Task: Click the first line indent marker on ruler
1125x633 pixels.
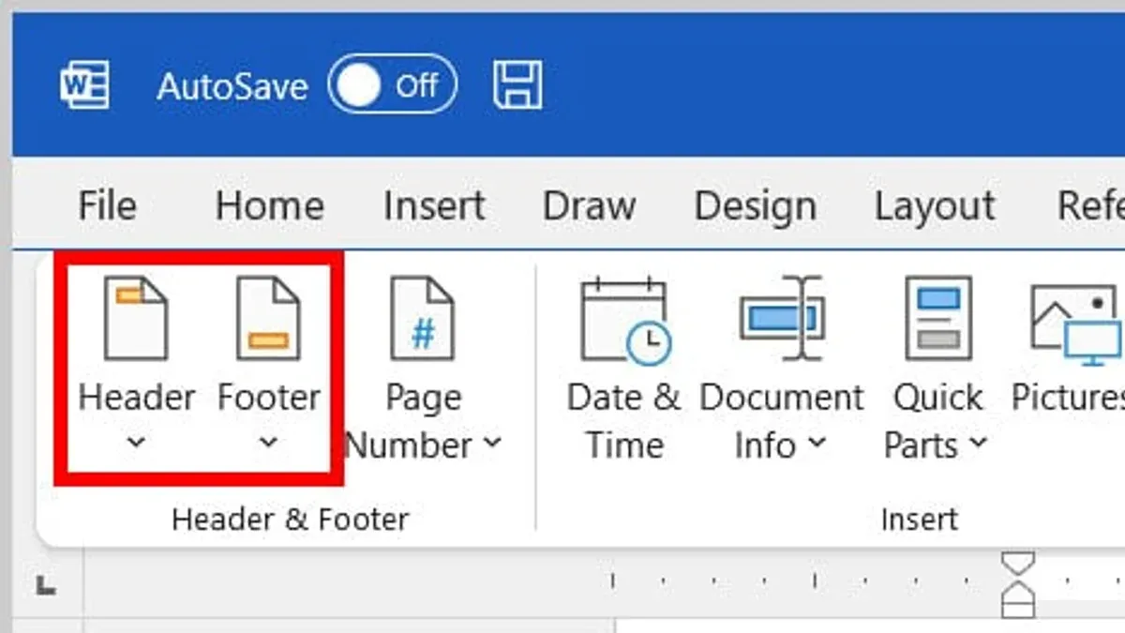Action: (1018, 563)
